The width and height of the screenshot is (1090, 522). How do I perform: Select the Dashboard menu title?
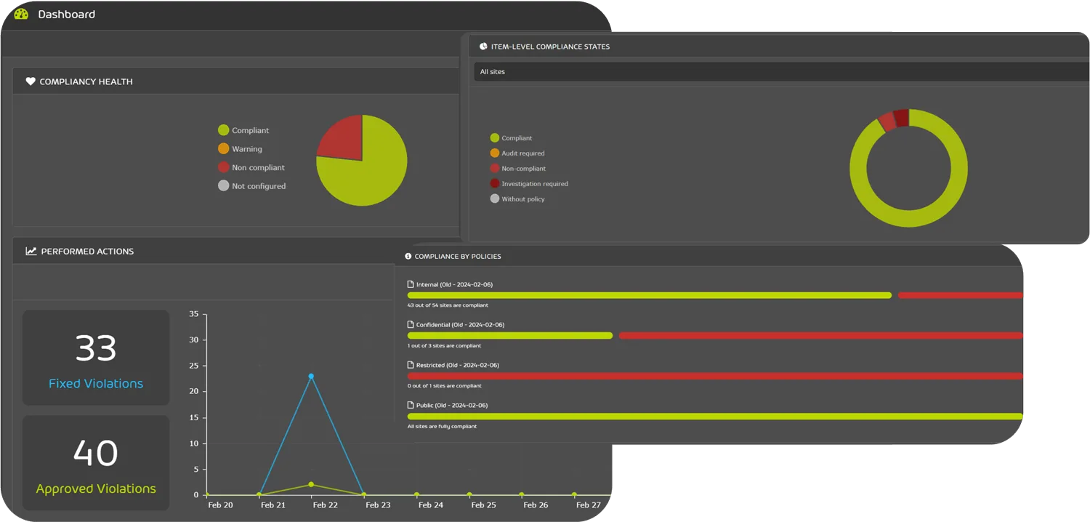[x=67, y=13]
